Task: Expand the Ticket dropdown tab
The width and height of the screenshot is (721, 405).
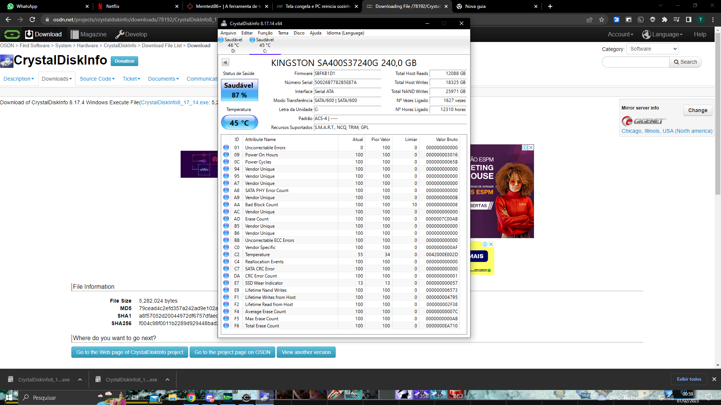Action: coord(131,79)
